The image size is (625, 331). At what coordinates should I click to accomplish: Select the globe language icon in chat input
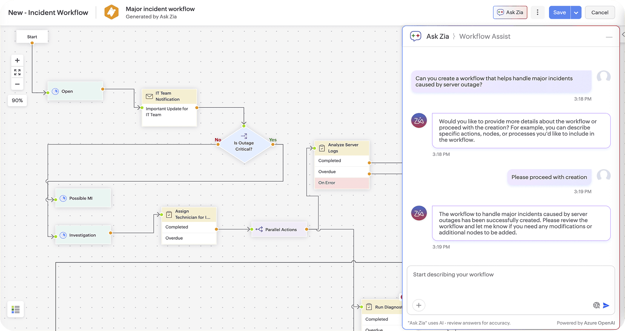(x=596, y=305)
